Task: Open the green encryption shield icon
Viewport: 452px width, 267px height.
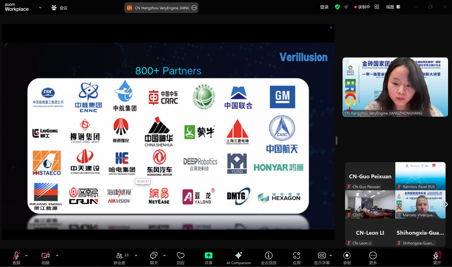Action: [337, 7]
